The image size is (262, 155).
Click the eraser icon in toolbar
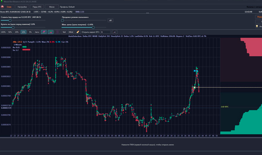coord(78,32)
